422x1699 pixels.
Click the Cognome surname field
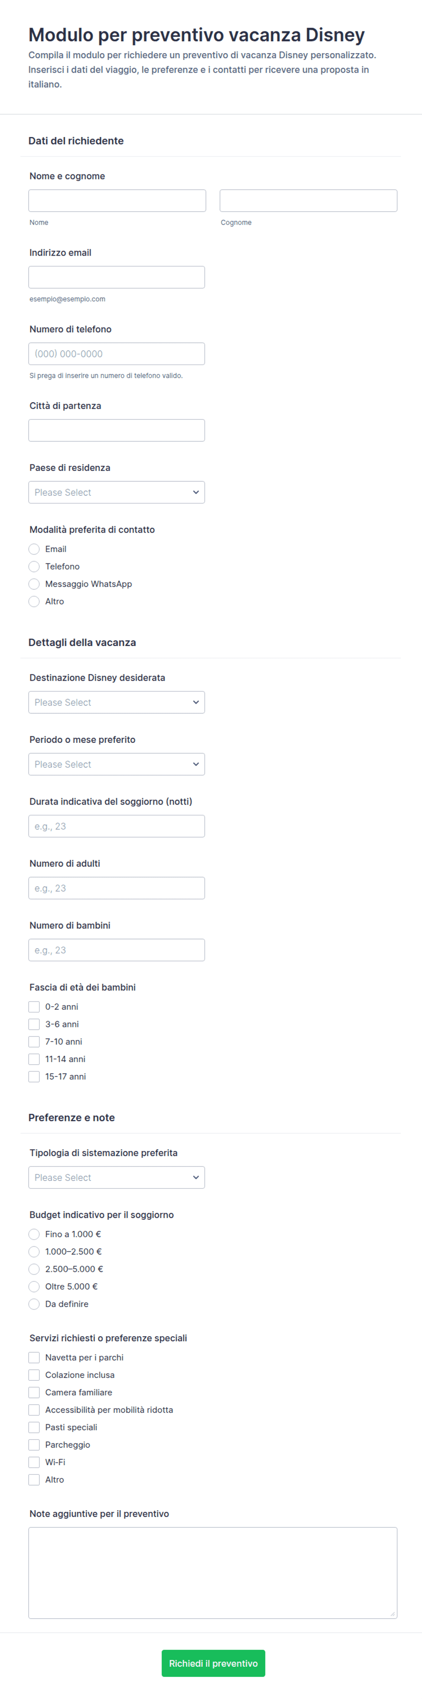coord(308,201)
